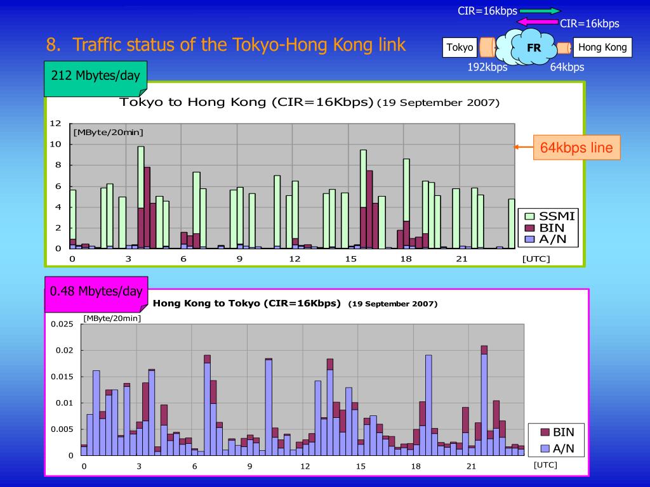The width and height of the screenshot is (650, 487).
Task: Click the orange cylinder next to Hong Kong
Action: click(564, 48)
